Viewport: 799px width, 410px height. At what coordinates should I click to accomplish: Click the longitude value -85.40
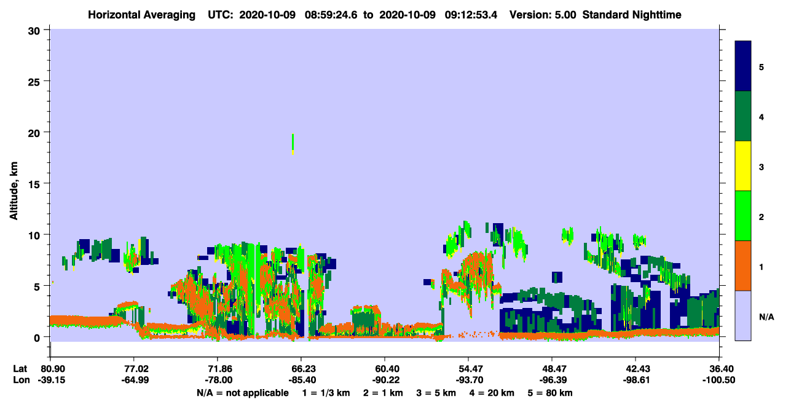click(x=301, y=380)
